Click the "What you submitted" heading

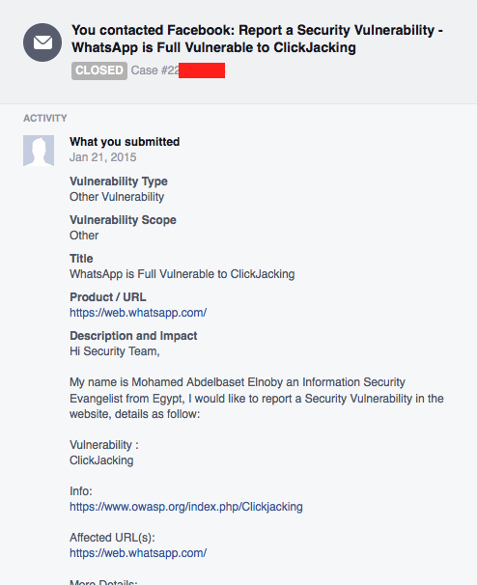(x=125, y=142)
